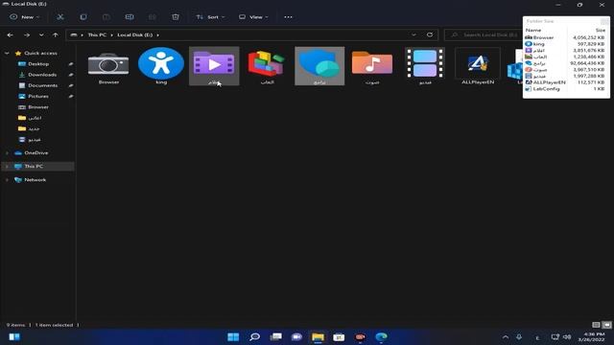This screenshot has height=345, width=614.
Task: Open Chat from the taskbar
Action: click(296, 336)
